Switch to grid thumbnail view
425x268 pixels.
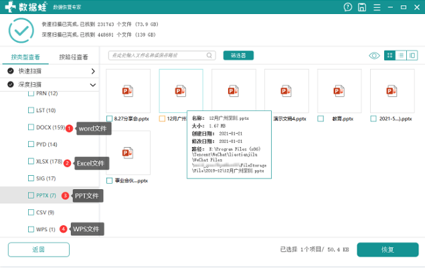pos(390,55)
